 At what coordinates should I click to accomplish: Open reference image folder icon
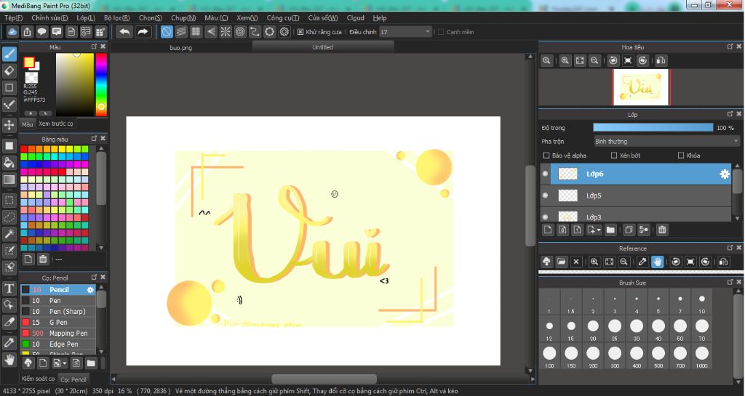pyautogui.click(x=561, y=262)
